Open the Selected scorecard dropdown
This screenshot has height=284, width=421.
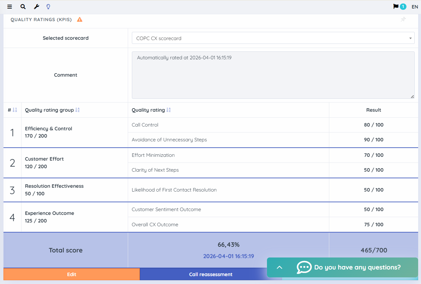[x=273, y=38]
